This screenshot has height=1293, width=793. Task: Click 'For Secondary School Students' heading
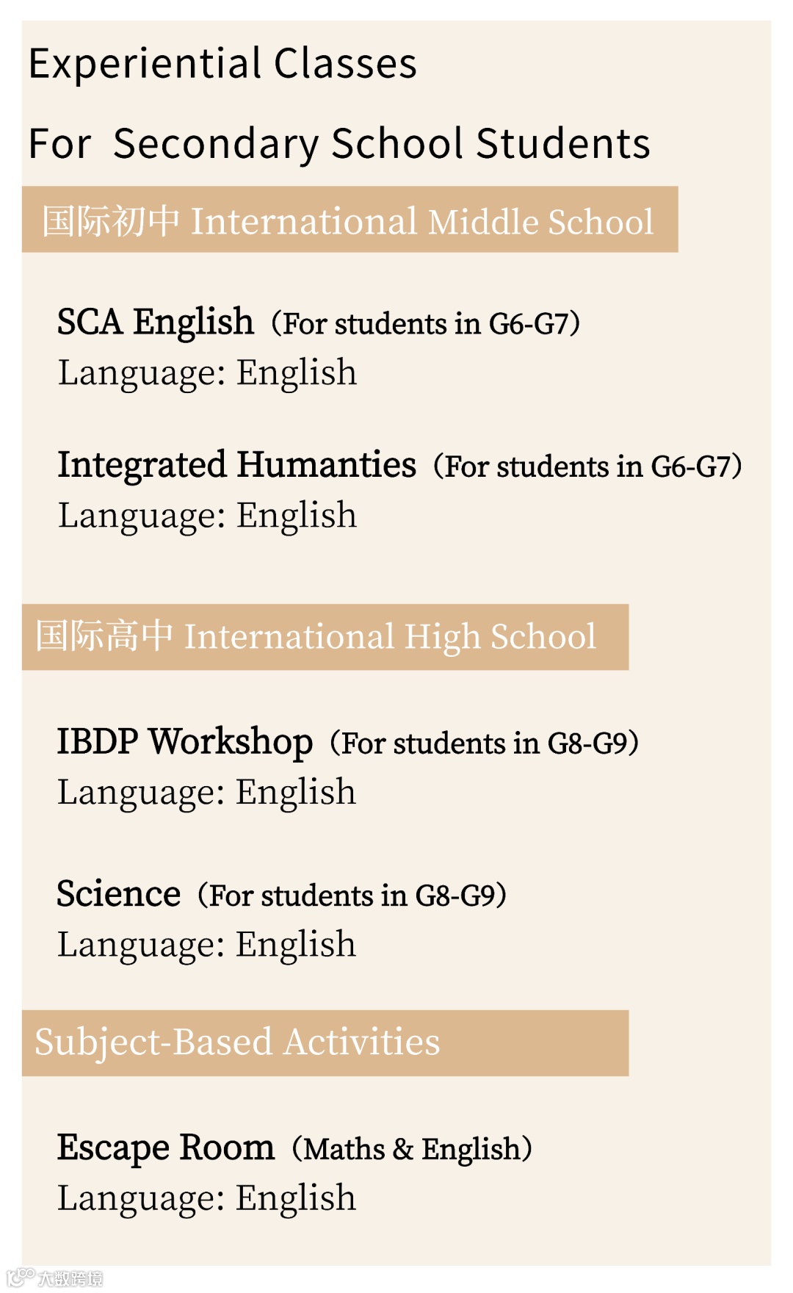coord(339,144)
